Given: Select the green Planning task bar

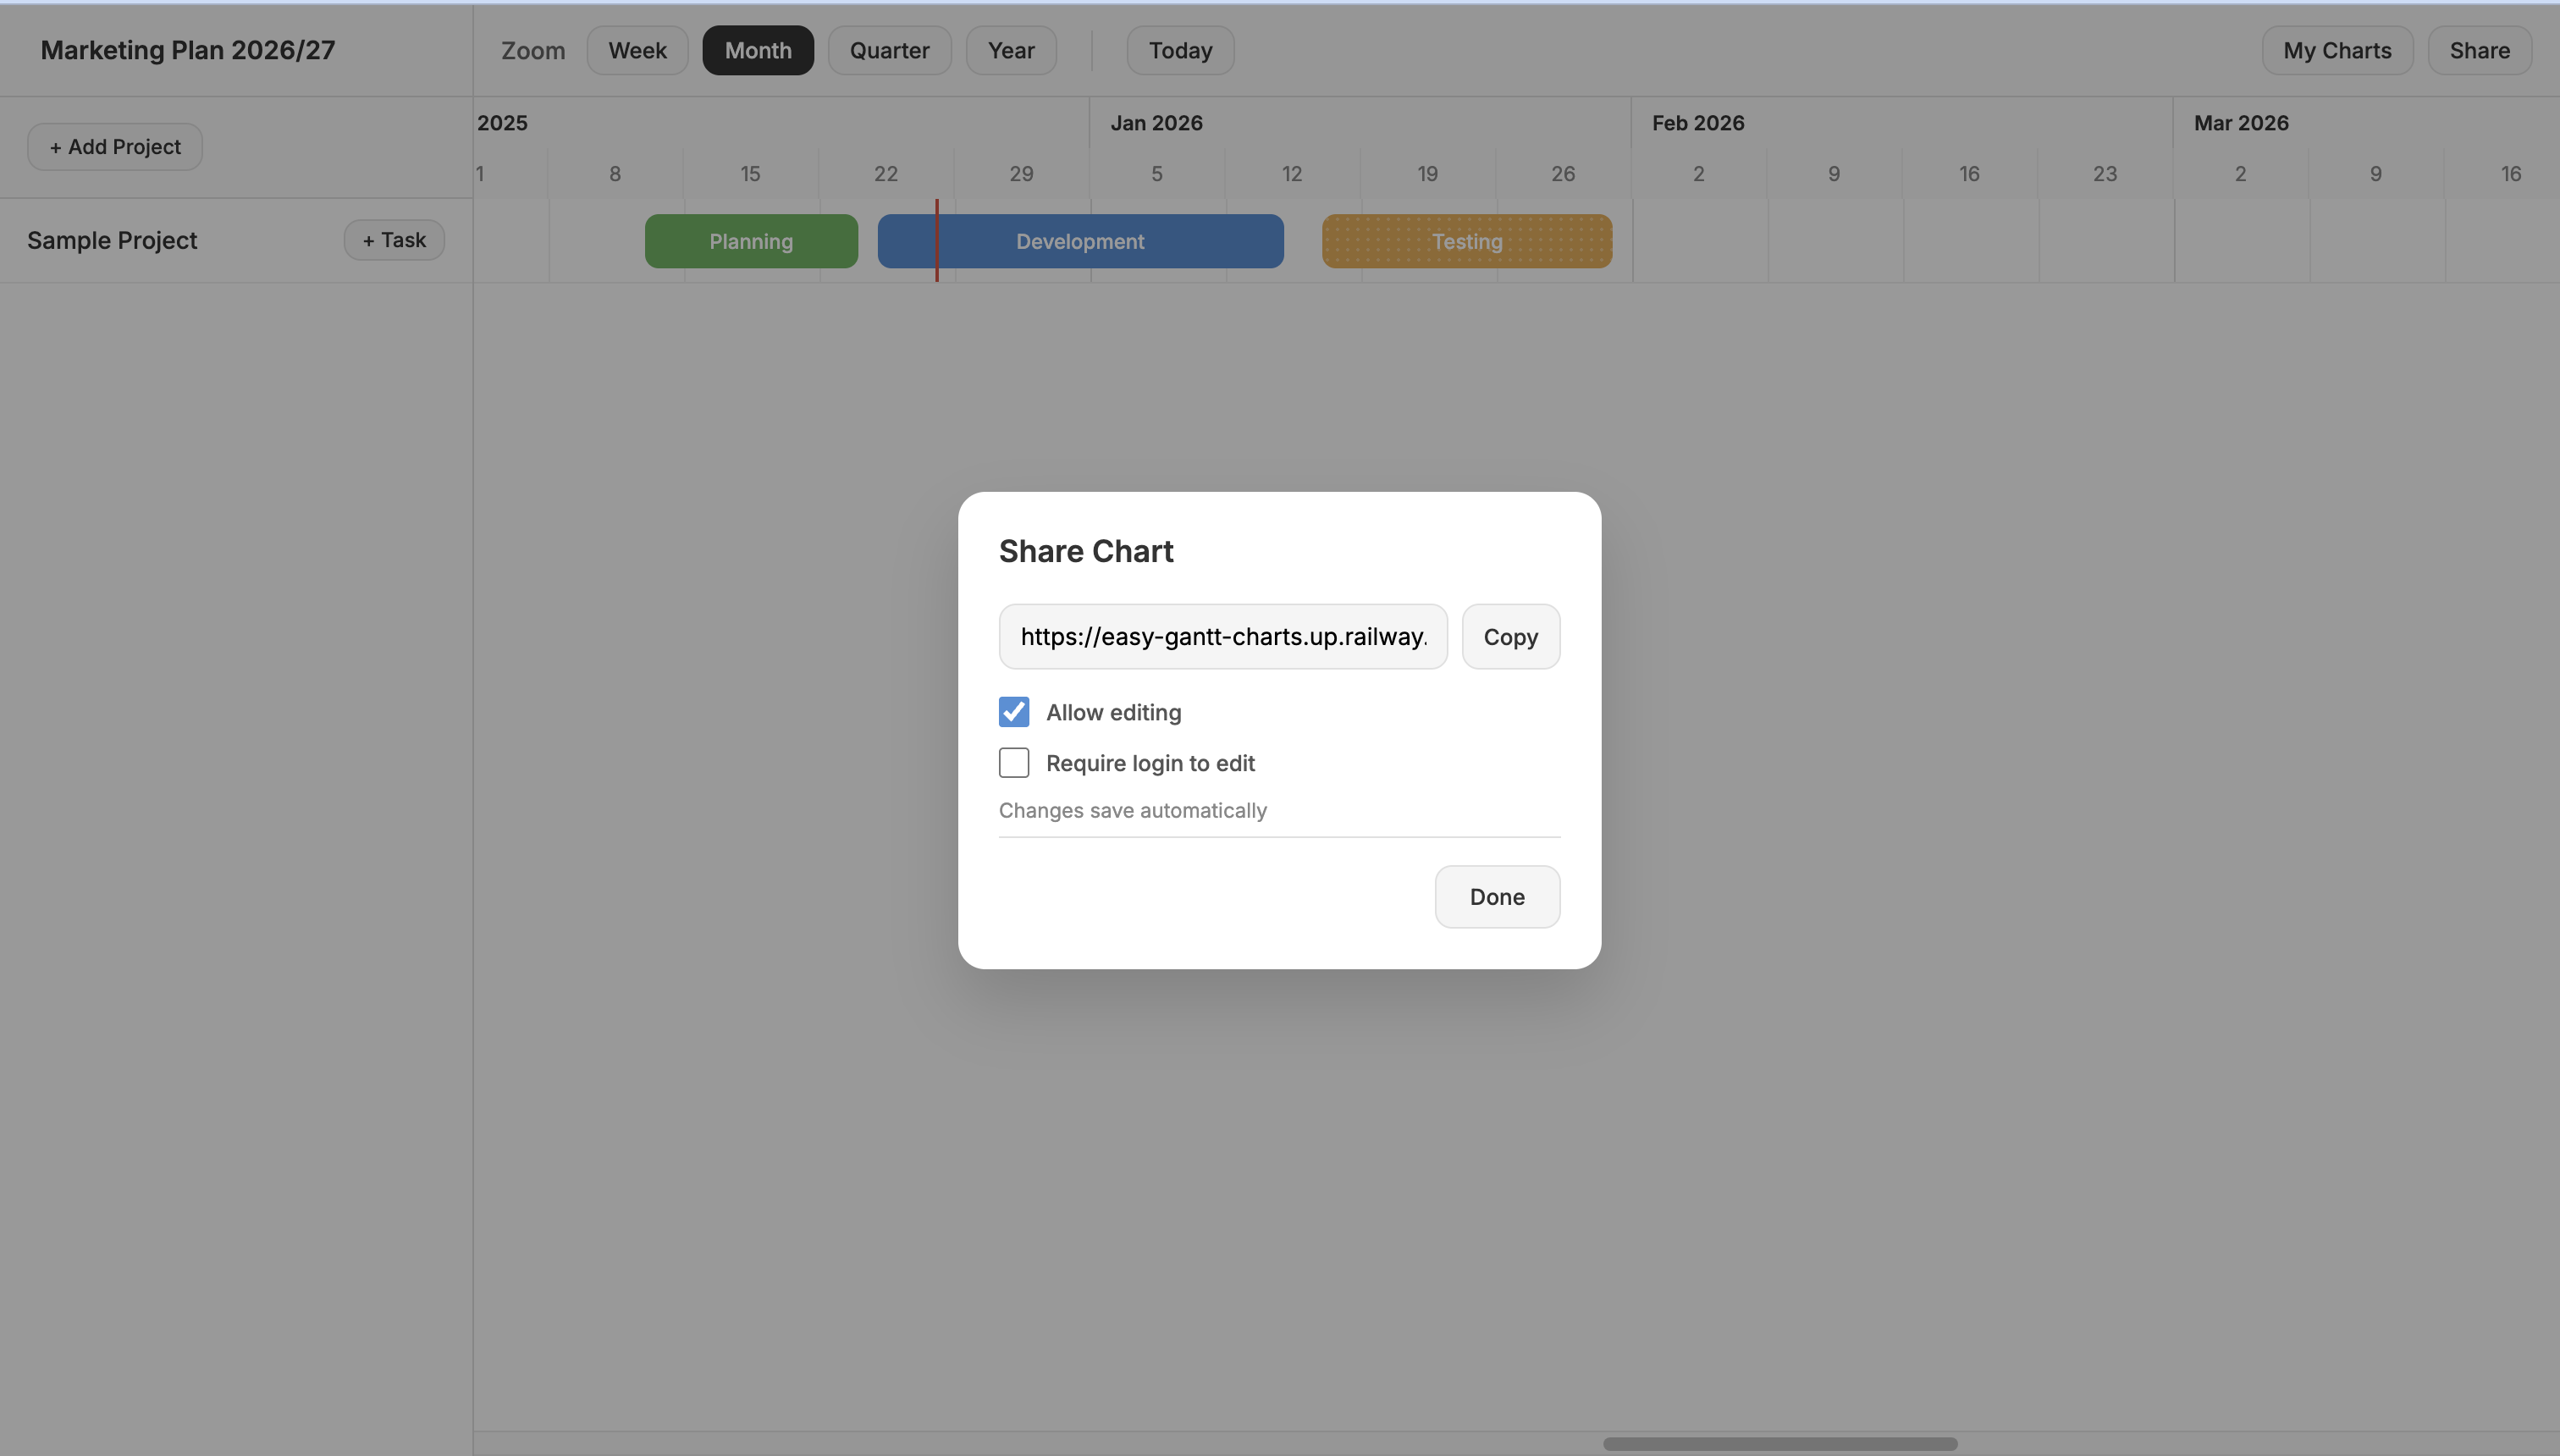Looking at the screenshot, I should pyautogui.click(x=751, y=241).
